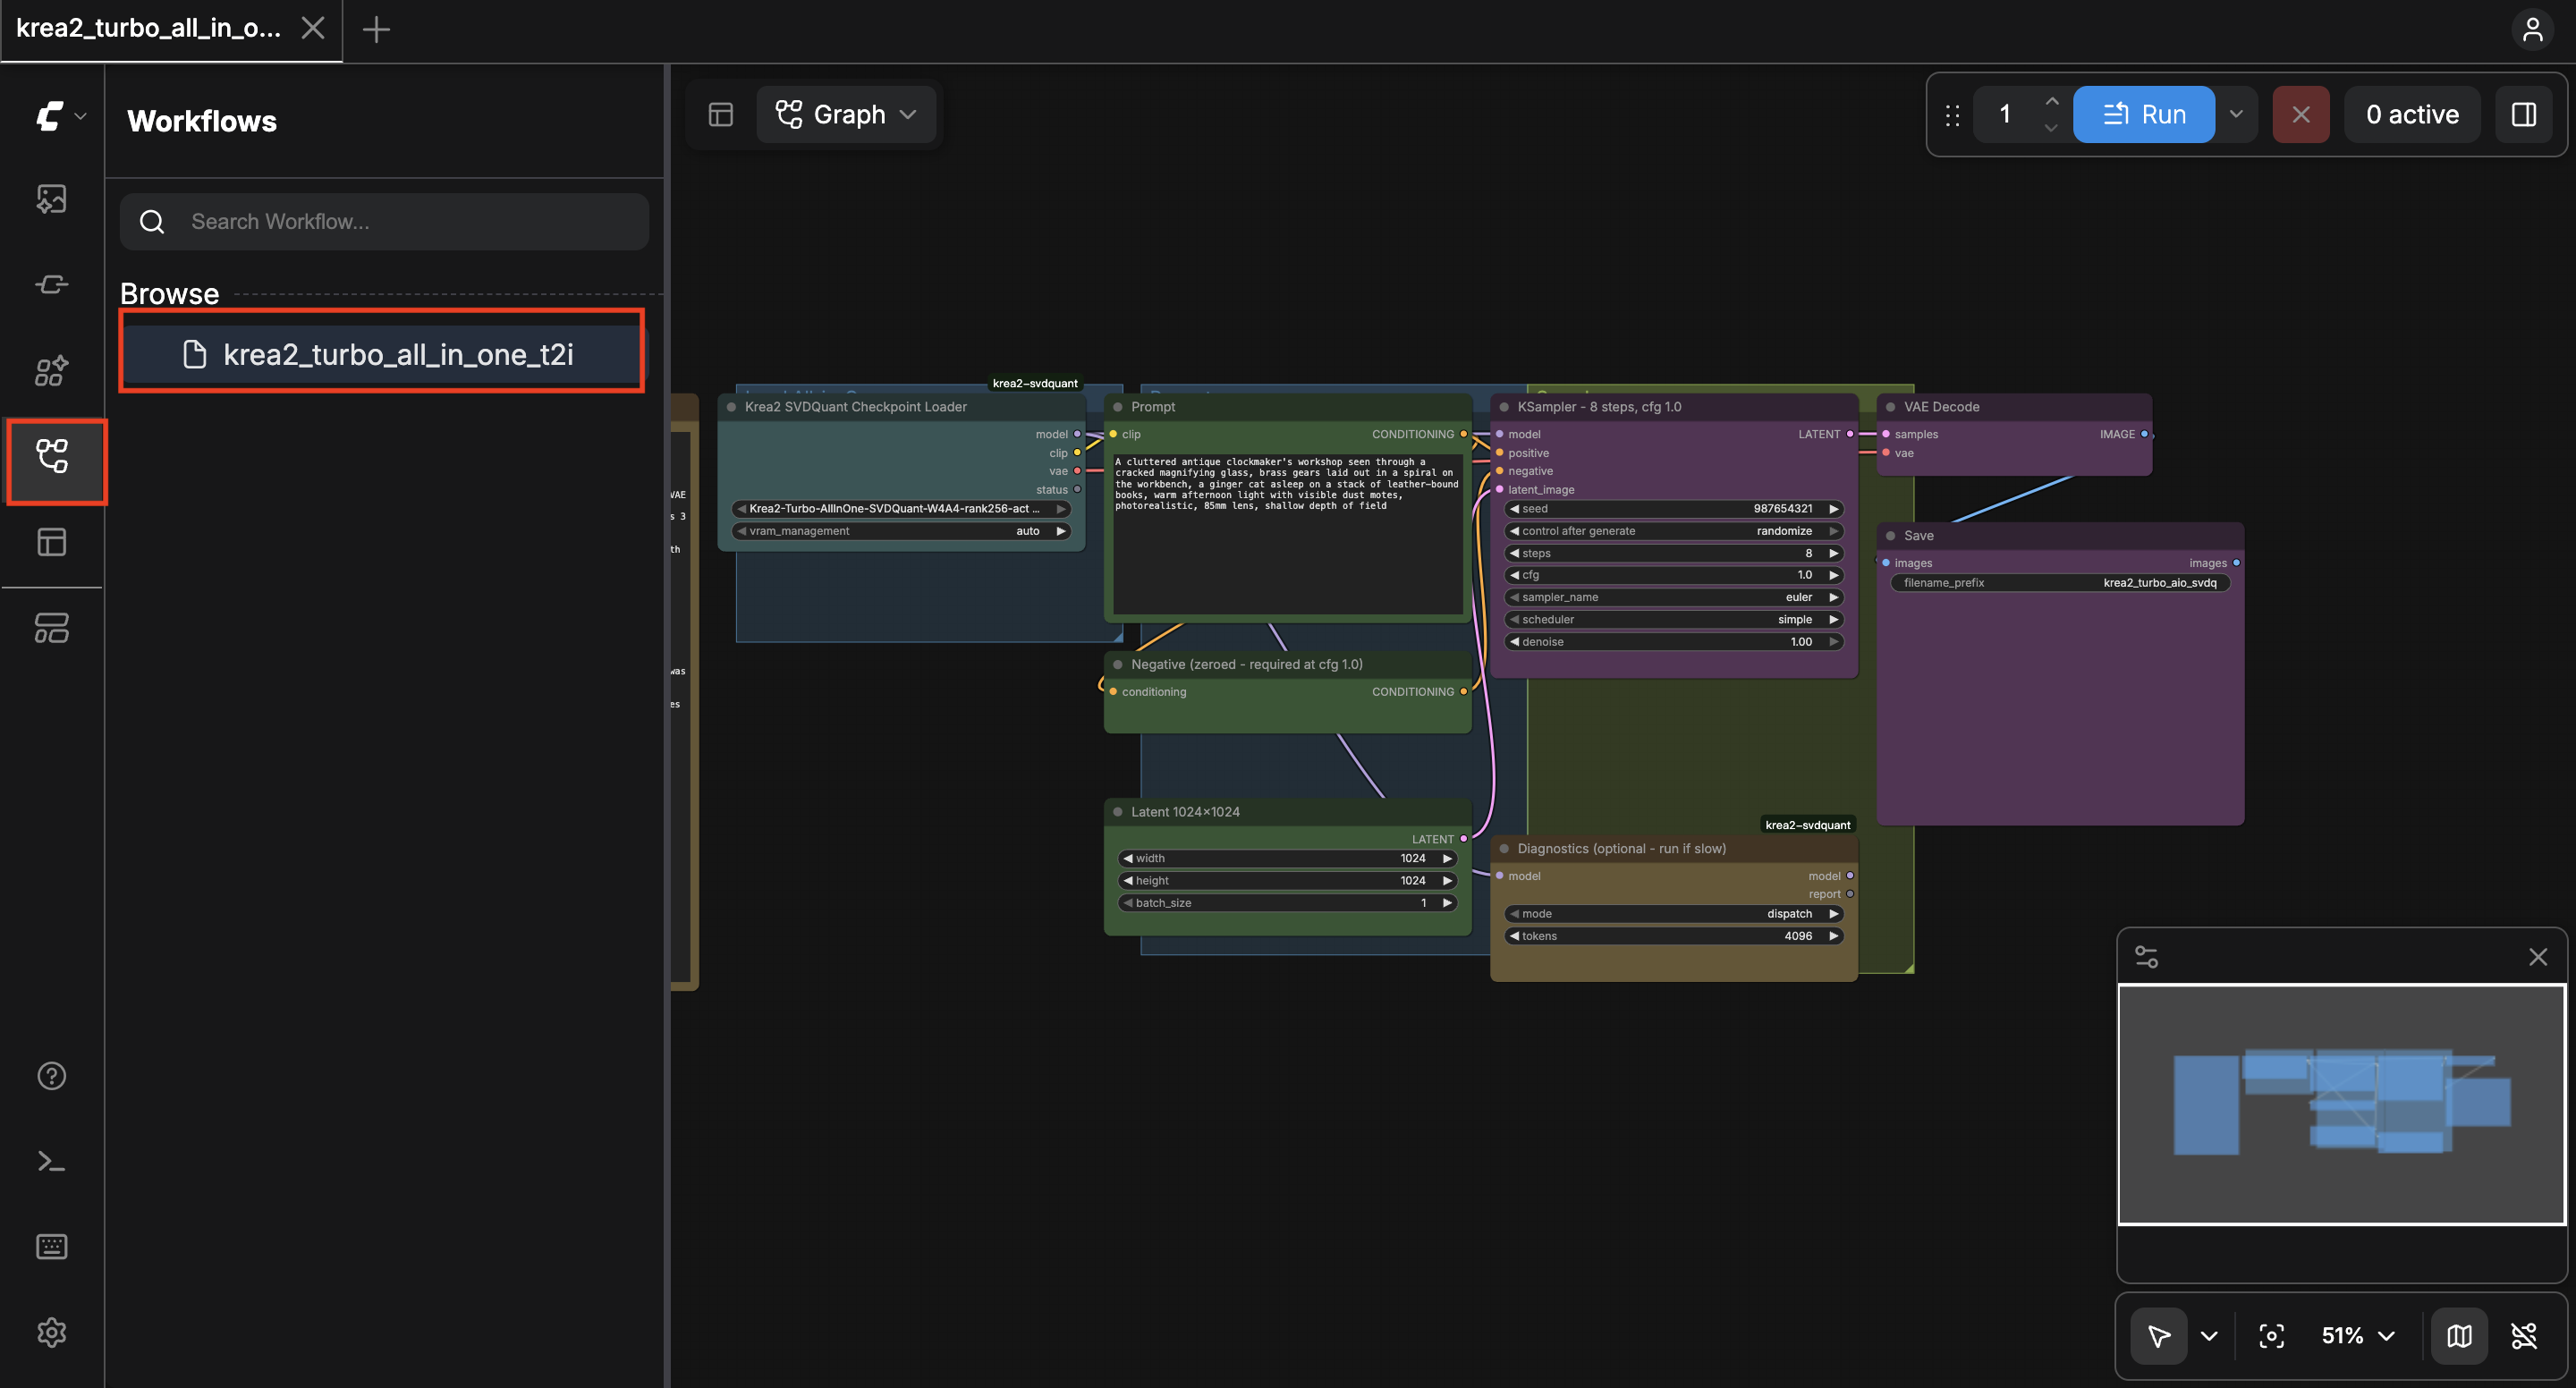Select the pointer select tool
The width and height of the screenshot is (2576, 1388).
coord(2158,1336)
